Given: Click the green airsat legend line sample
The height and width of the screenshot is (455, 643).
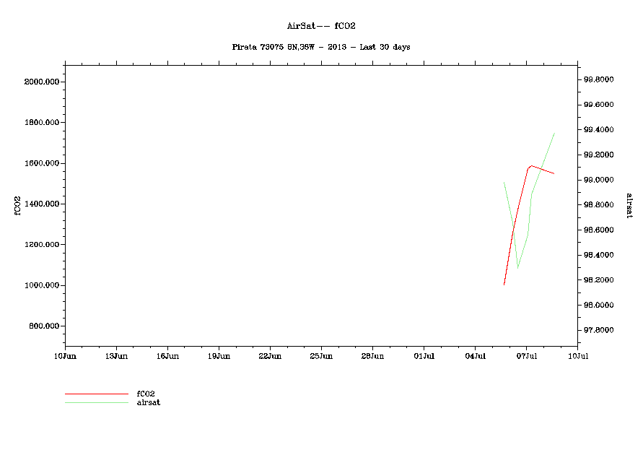Looking at the screenshot, I should coord(96,402).
